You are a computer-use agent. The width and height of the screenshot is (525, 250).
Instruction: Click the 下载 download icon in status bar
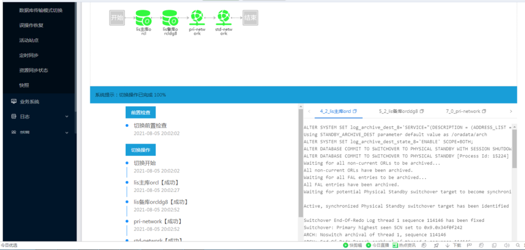click(448, 246)
